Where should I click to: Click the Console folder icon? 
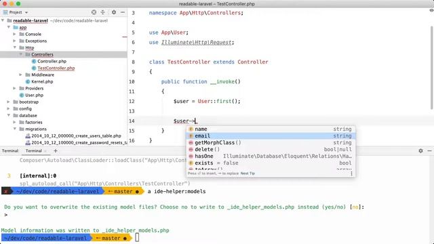click(x=22, y=34)
